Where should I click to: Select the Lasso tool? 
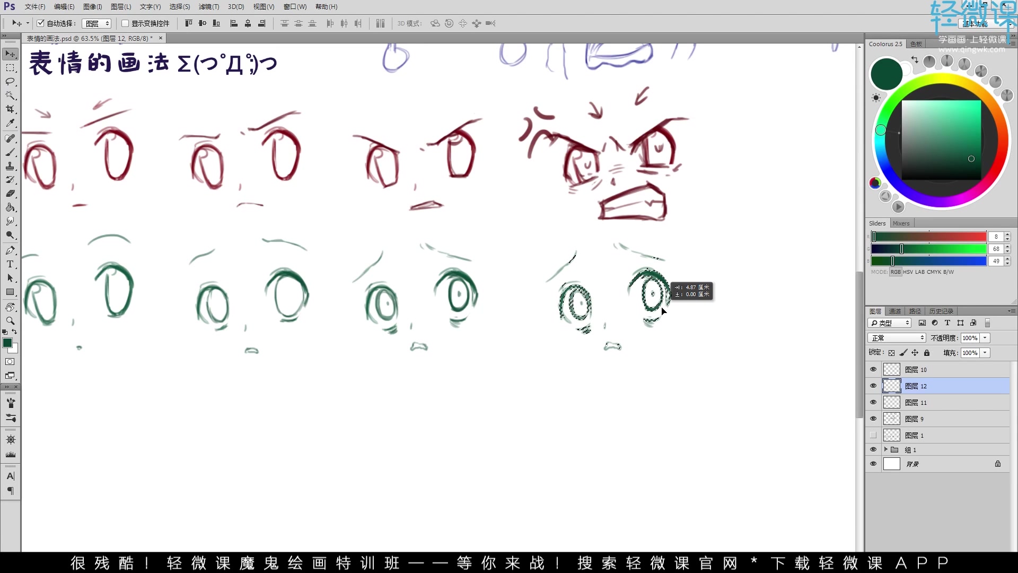(10, 82)
